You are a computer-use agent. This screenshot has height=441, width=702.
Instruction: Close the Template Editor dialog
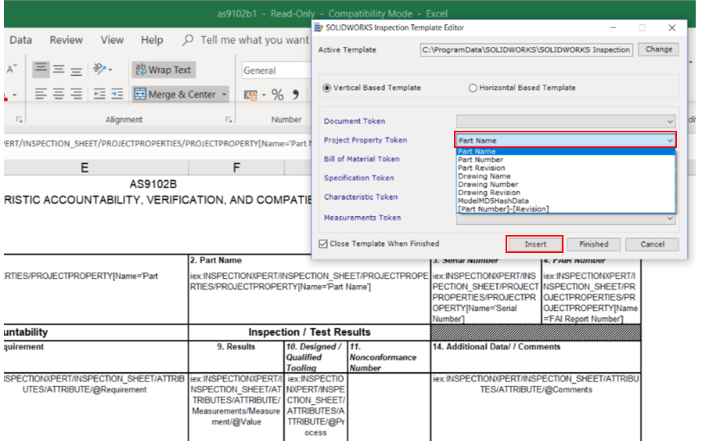pyautogui.click(x=672, y=27)
